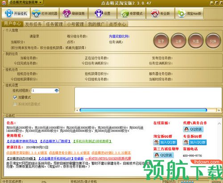
Task: Click the phone number 400-998-9776
Action: click(192, 155)
